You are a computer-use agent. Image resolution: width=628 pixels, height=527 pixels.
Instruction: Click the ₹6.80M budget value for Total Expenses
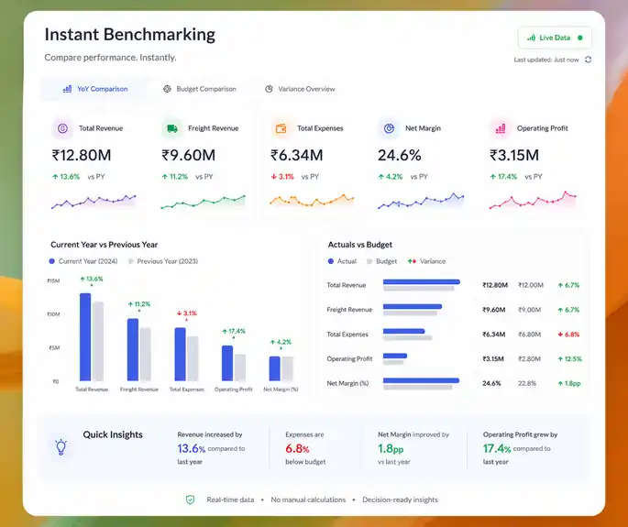click(x=530, y=335)
